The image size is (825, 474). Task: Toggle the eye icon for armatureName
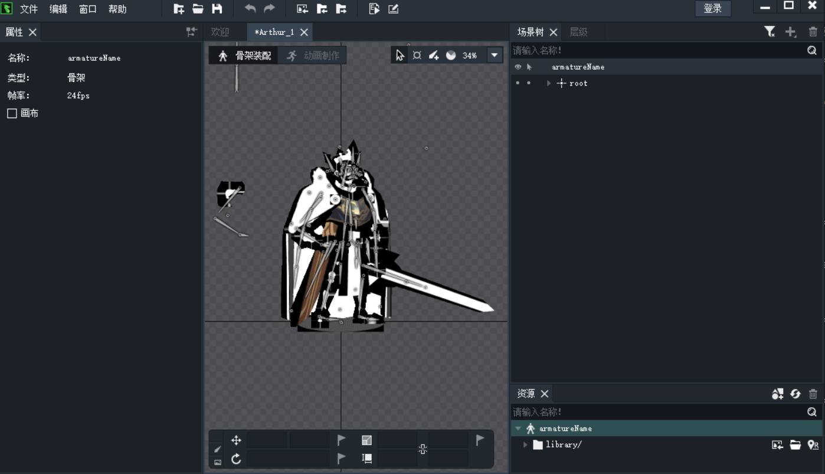(518, 67)
